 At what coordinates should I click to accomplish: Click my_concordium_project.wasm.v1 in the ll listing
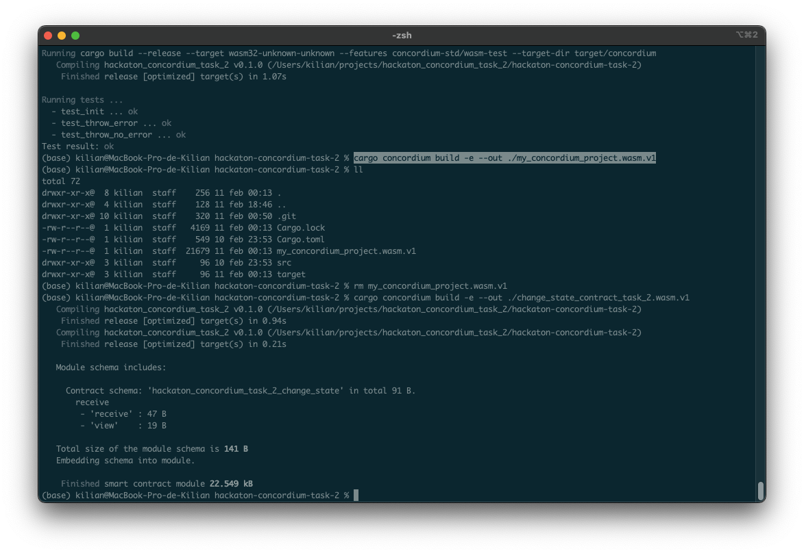click(346, 251)
